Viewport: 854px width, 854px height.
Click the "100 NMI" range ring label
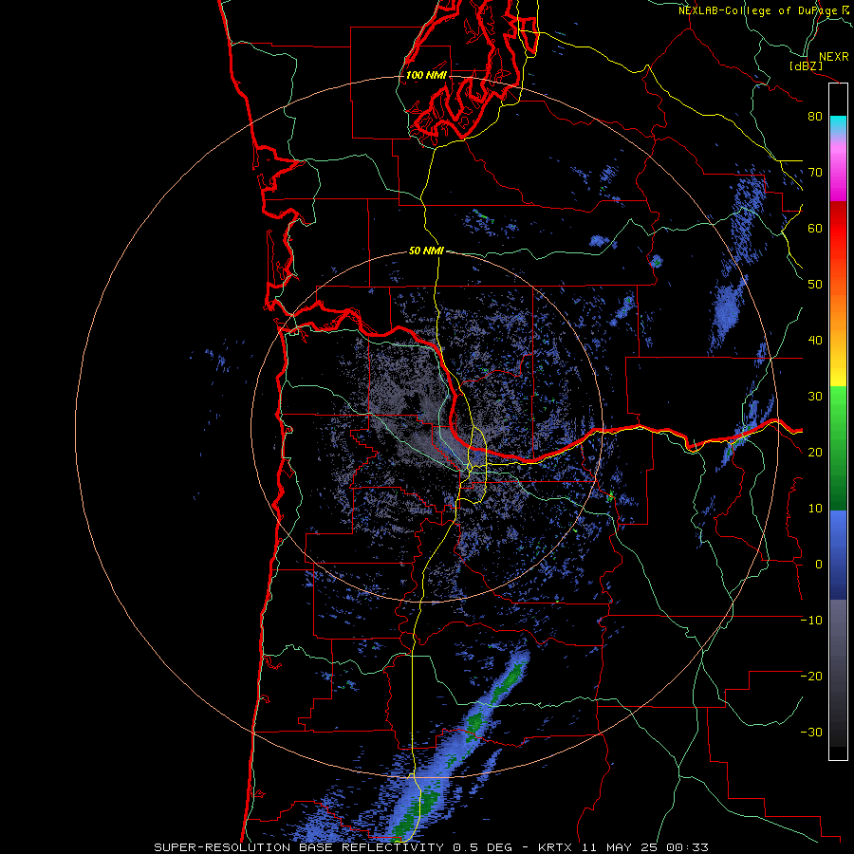tap(426, 75)
